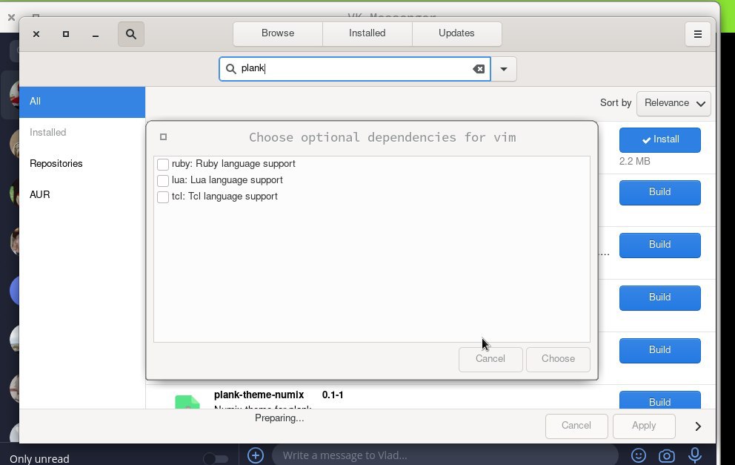Check lua: Lua language support
Image resolution: width=735 pixels, height=465 pixels.
(x=163, y=181)
